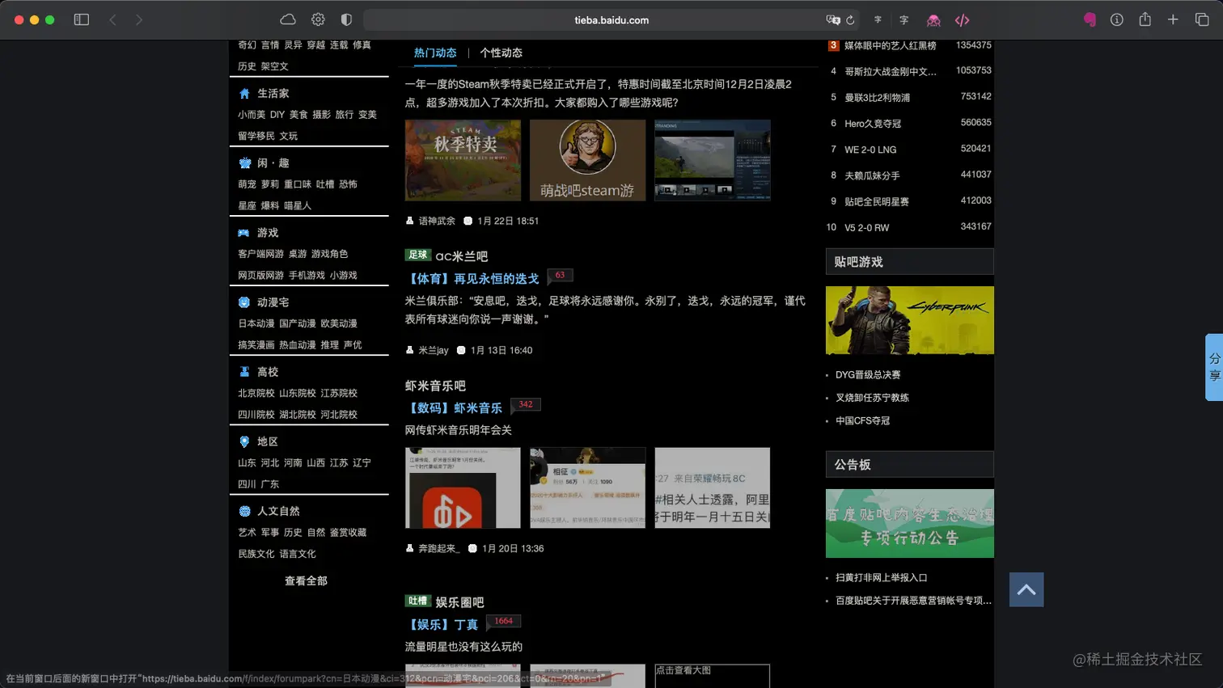Screen dimensions: 1223x688
Task: Click the gamepad icon beside 游戏
Action: tap(243, 233)
